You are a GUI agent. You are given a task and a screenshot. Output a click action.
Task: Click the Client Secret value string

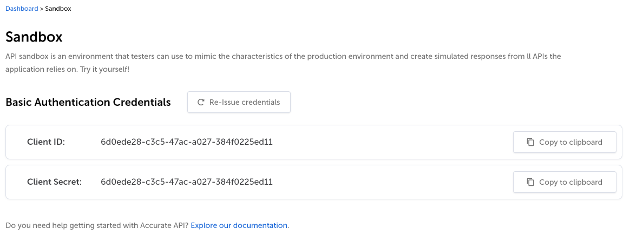click(x=186, y=182)
